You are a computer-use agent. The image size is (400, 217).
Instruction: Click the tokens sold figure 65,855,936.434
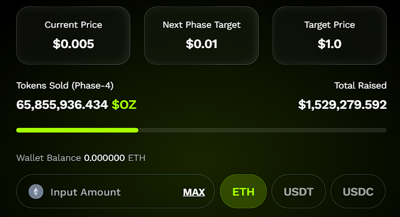point(62,105)
